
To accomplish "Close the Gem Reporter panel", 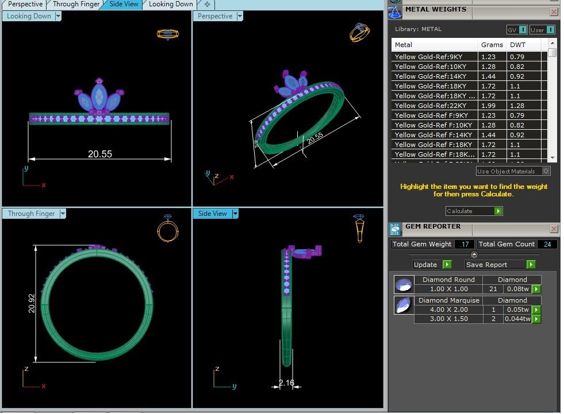I will tap(554, 229).
